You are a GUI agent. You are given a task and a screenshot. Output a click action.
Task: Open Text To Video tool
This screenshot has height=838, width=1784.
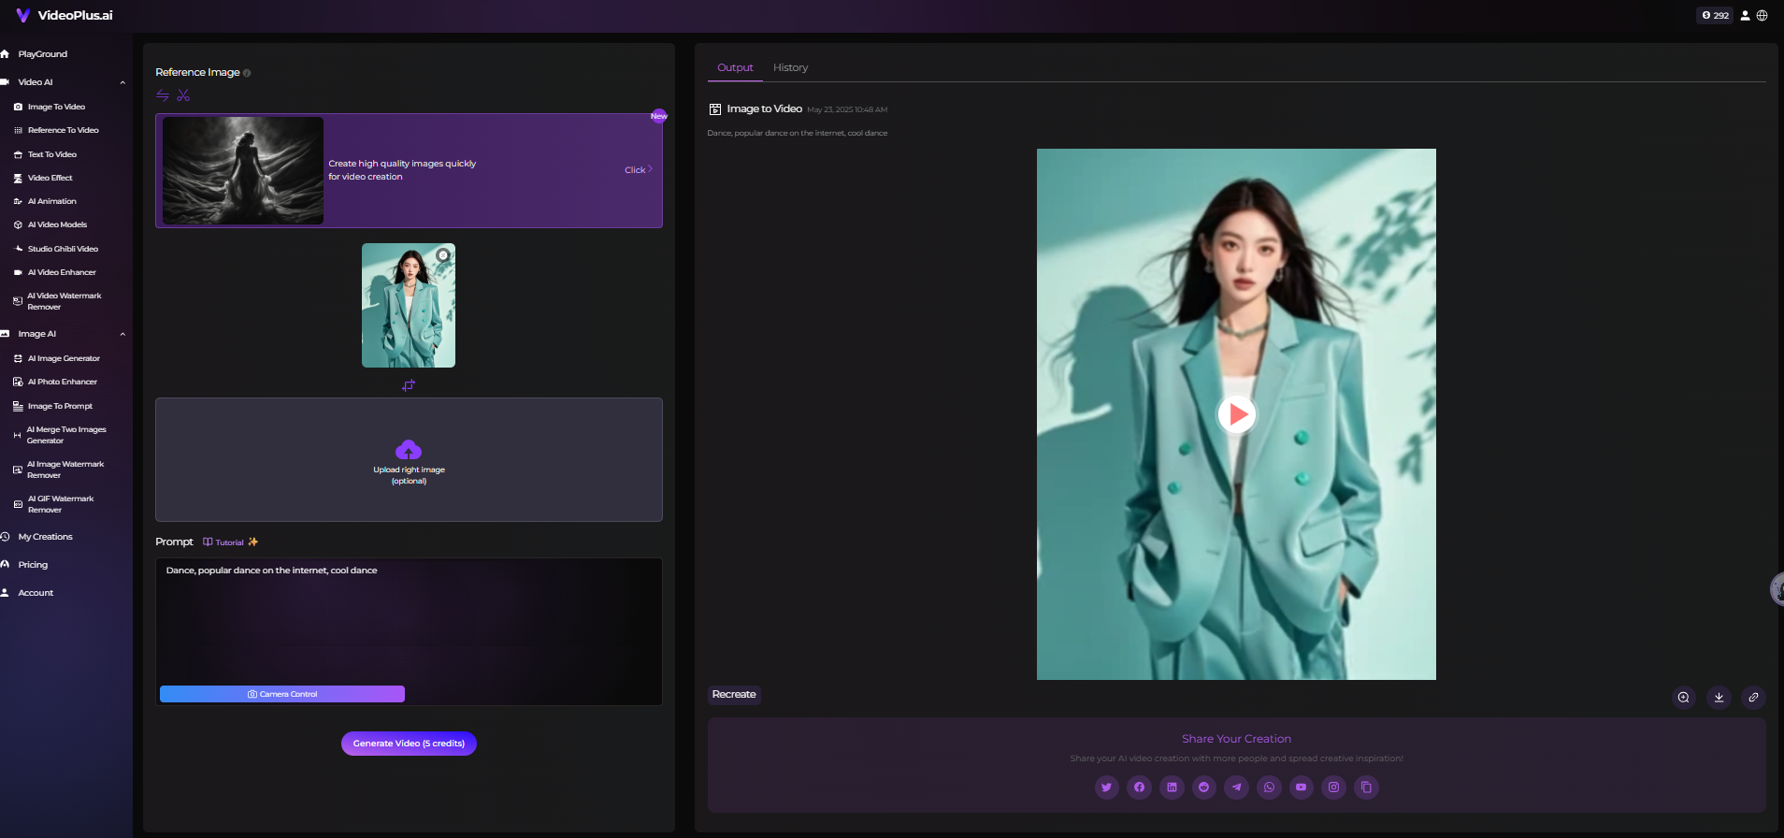[x=52, y=154]
